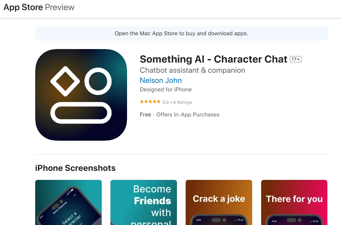This screenshot has width=342, height=225.
Task: Open the There for you screenshot
Action: (294, 202)
